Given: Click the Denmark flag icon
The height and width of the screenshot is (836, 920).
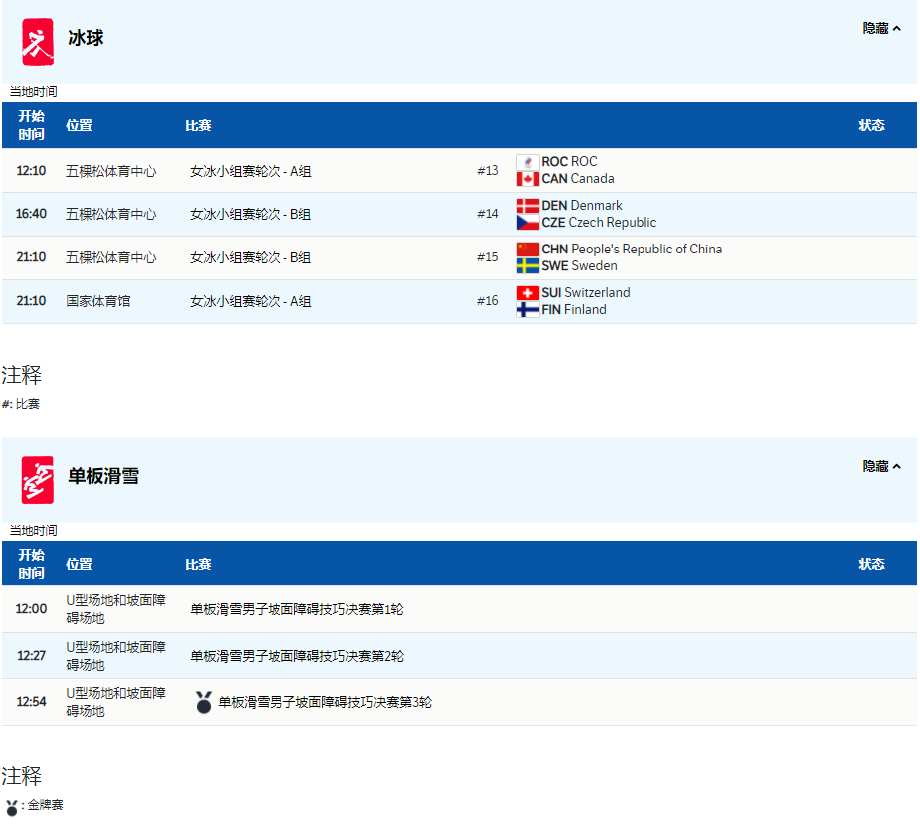Looking at the screenshot, I should pyautogui.click(x=527, y=206).
